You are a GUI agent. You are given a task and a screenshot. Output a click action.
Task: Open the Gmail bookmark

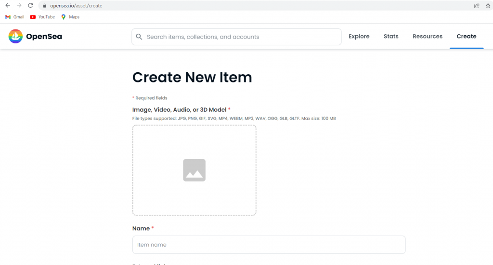point(15,17)
